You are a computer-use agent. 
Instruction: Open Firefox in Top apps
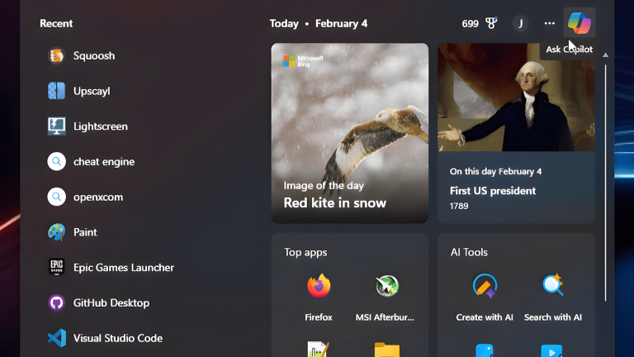coord(319,296)
